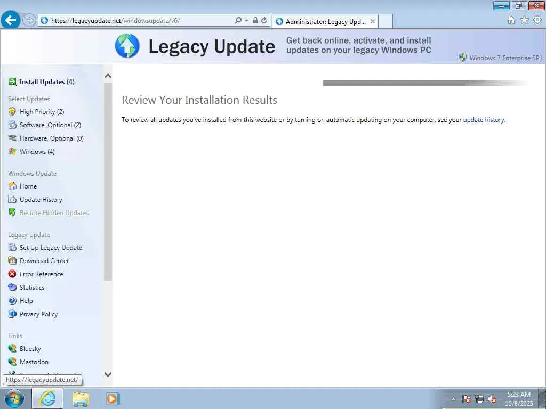Screen dimensions: 546x409
Task: Open a new blank browser tab
Action: [x=386, y=21]
